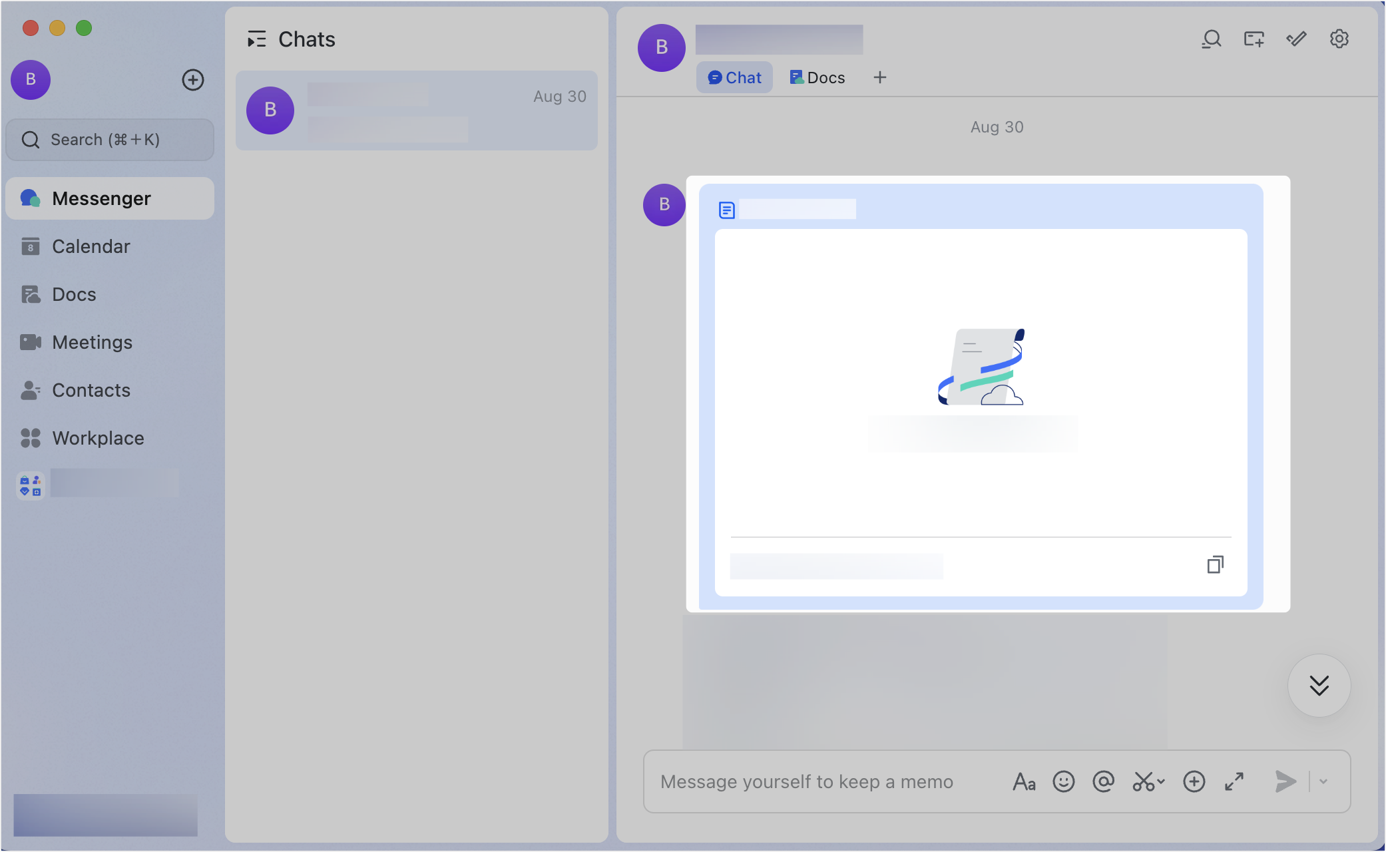
Task: Mention someone with the @ icon
Action: point(1103,781)
